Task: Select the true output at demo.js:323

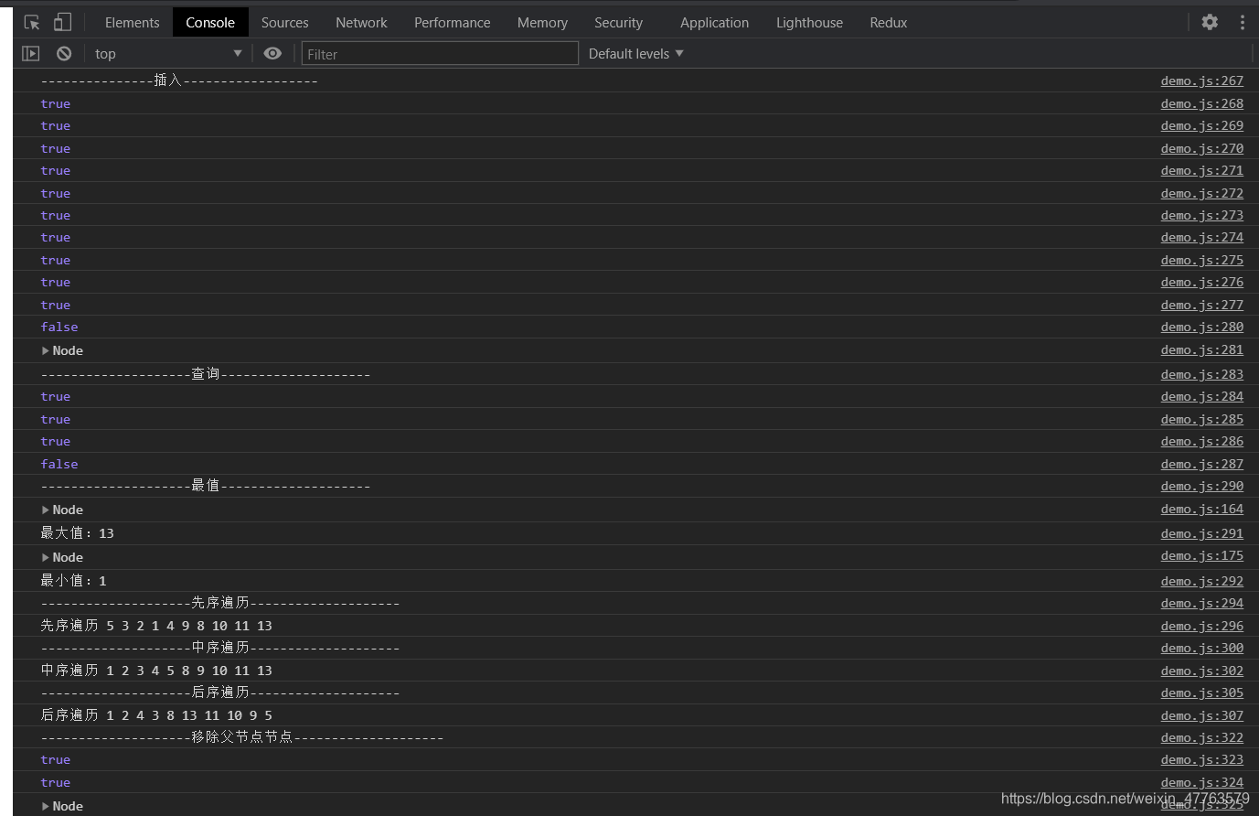Action: pyautogui.click(x=55, y=759)
